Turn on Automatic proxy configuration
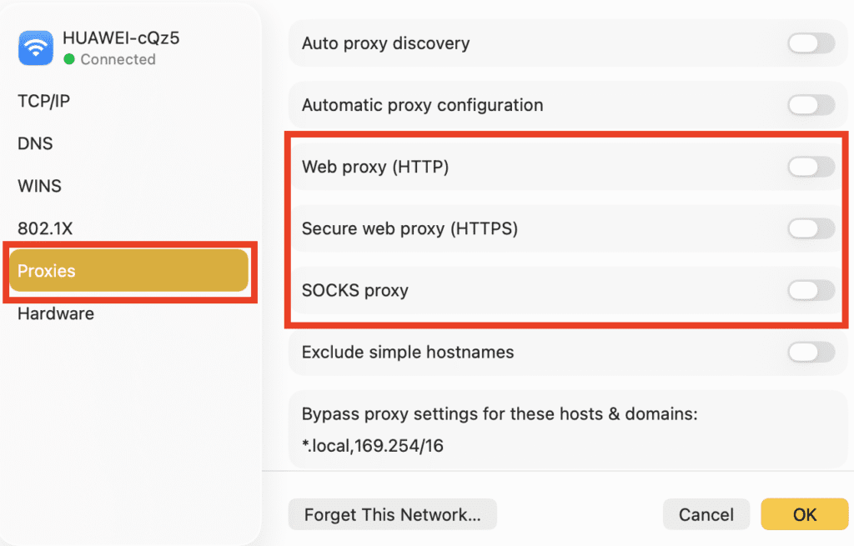This screenshot has height=546, width=854. tap(811, 105)
